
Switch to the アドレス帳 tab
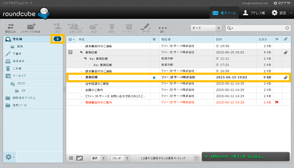click(x=253, y=13)
